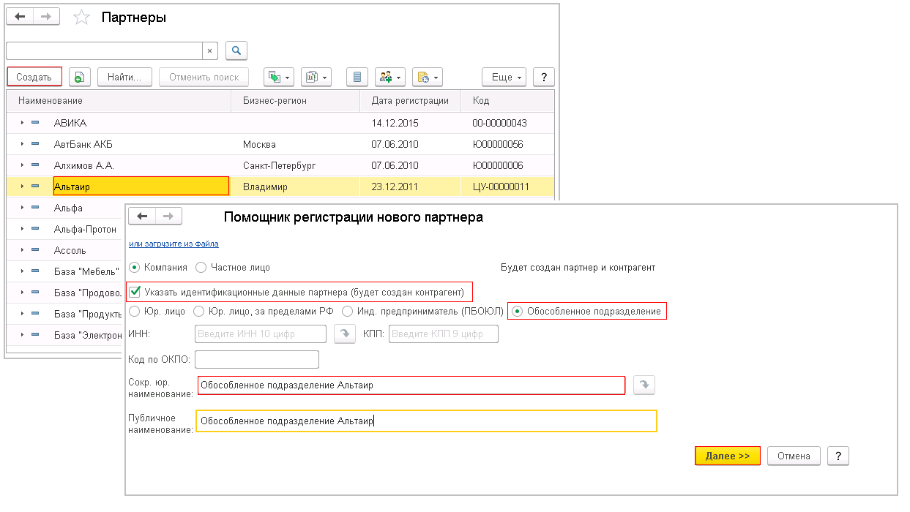910x512 pixels.
Task: Expand the АвтоБанк АКБ row tree arrow
Action: 23,145
